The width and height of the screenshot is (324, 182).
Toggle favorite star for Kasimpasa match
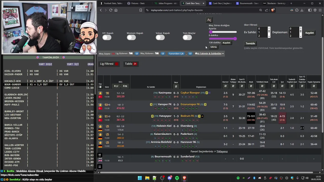(100, 93)
